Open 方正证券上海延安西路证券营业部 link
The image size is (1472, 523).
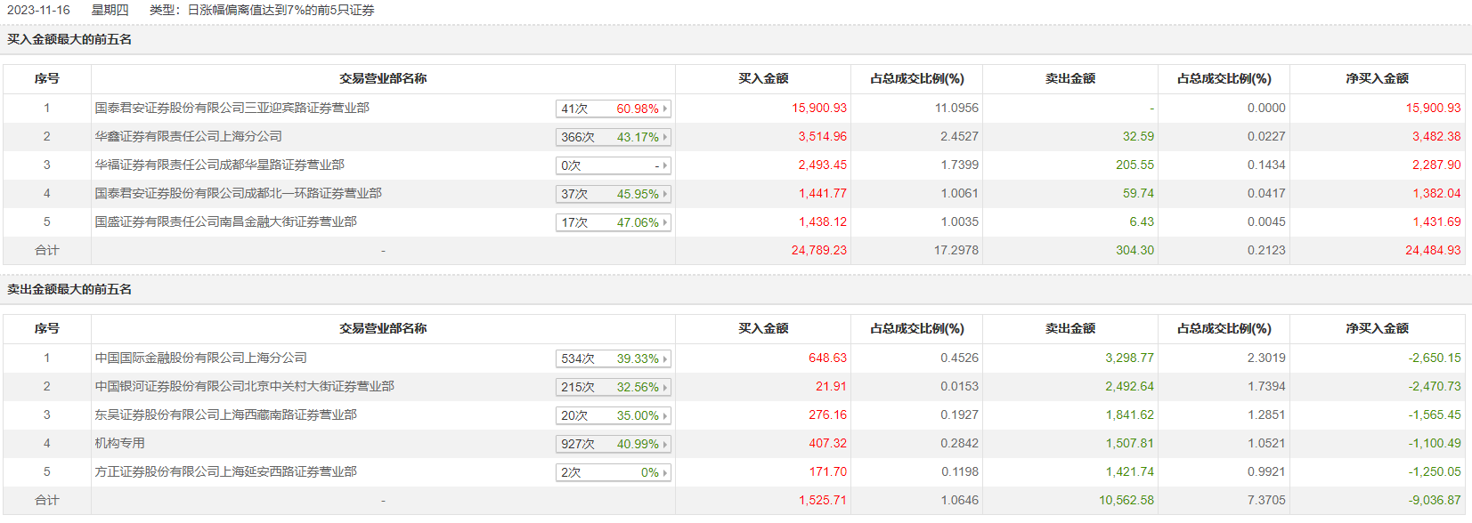pos(225,471)
